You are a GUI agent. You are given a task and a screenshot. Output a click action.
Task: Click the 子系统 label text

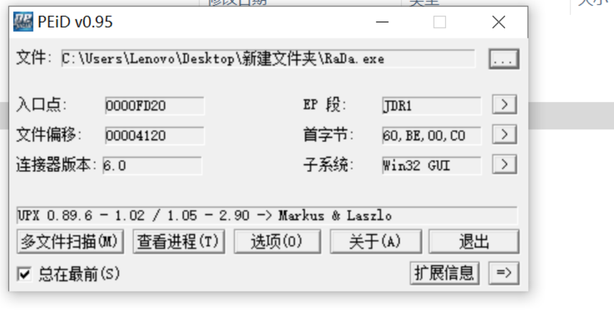click(x=328, y=164)
